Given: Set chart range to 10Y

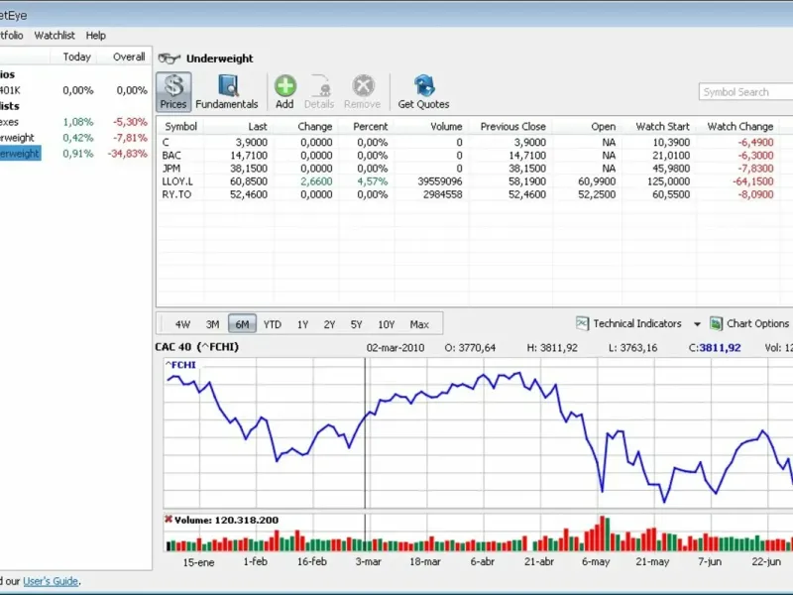Looking at the screenshot, I should pos(387,324).
